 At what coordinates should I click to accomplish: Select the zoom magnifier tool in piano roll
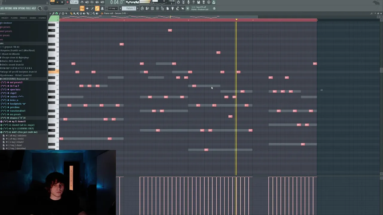tap(94, 13)
